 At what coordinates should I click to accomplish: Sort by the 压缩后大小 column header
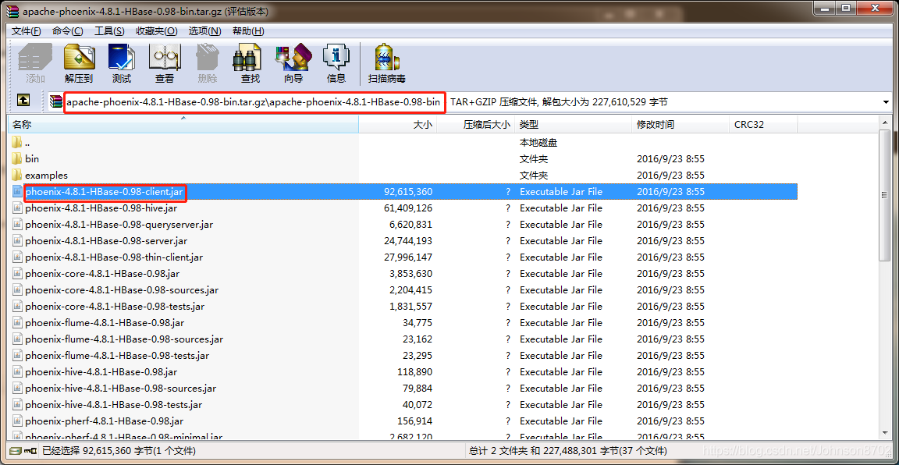tap(476, 124)
